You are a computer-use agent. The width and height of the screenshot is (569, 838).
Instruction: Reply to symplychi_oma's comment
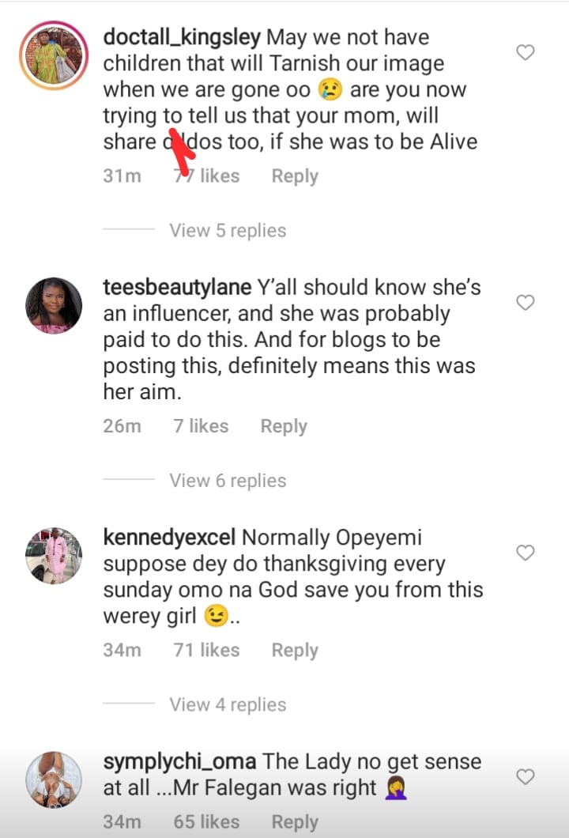pyautogui.click(x=295, y=822)
